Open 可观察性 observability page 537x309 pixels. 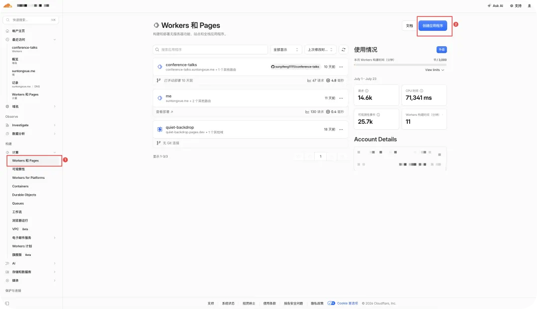(x=18, y=169)
